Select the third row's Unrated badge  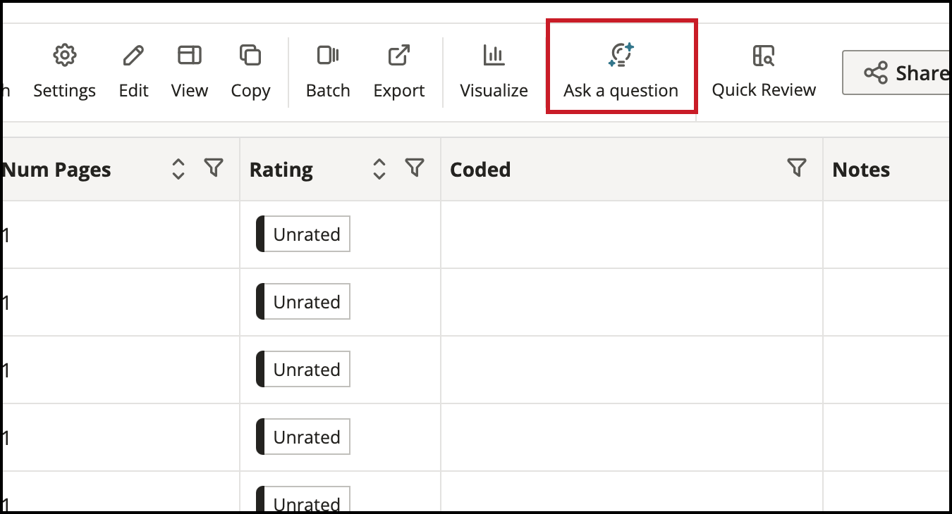(303, 370)
